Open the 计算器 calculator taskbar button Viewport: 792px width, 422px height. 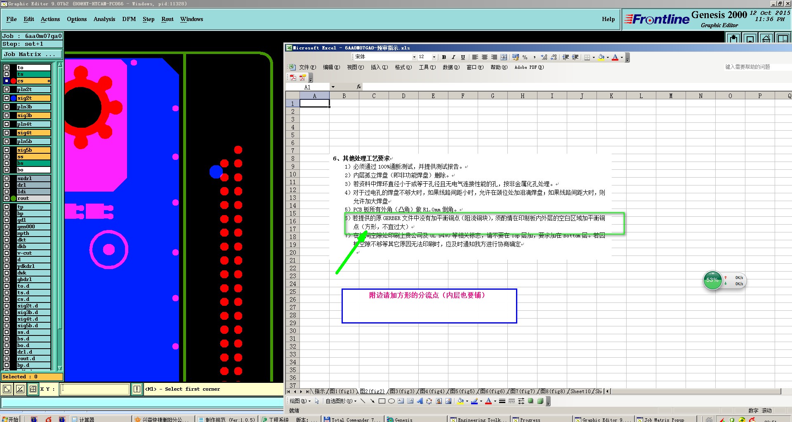point(100,419)
